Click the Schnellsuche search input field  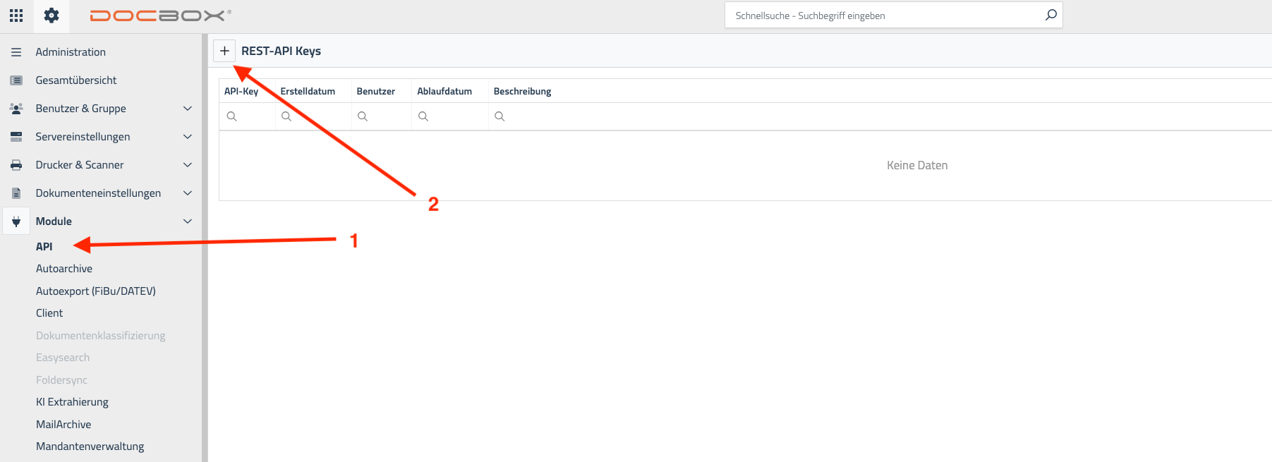coord(885,16)
